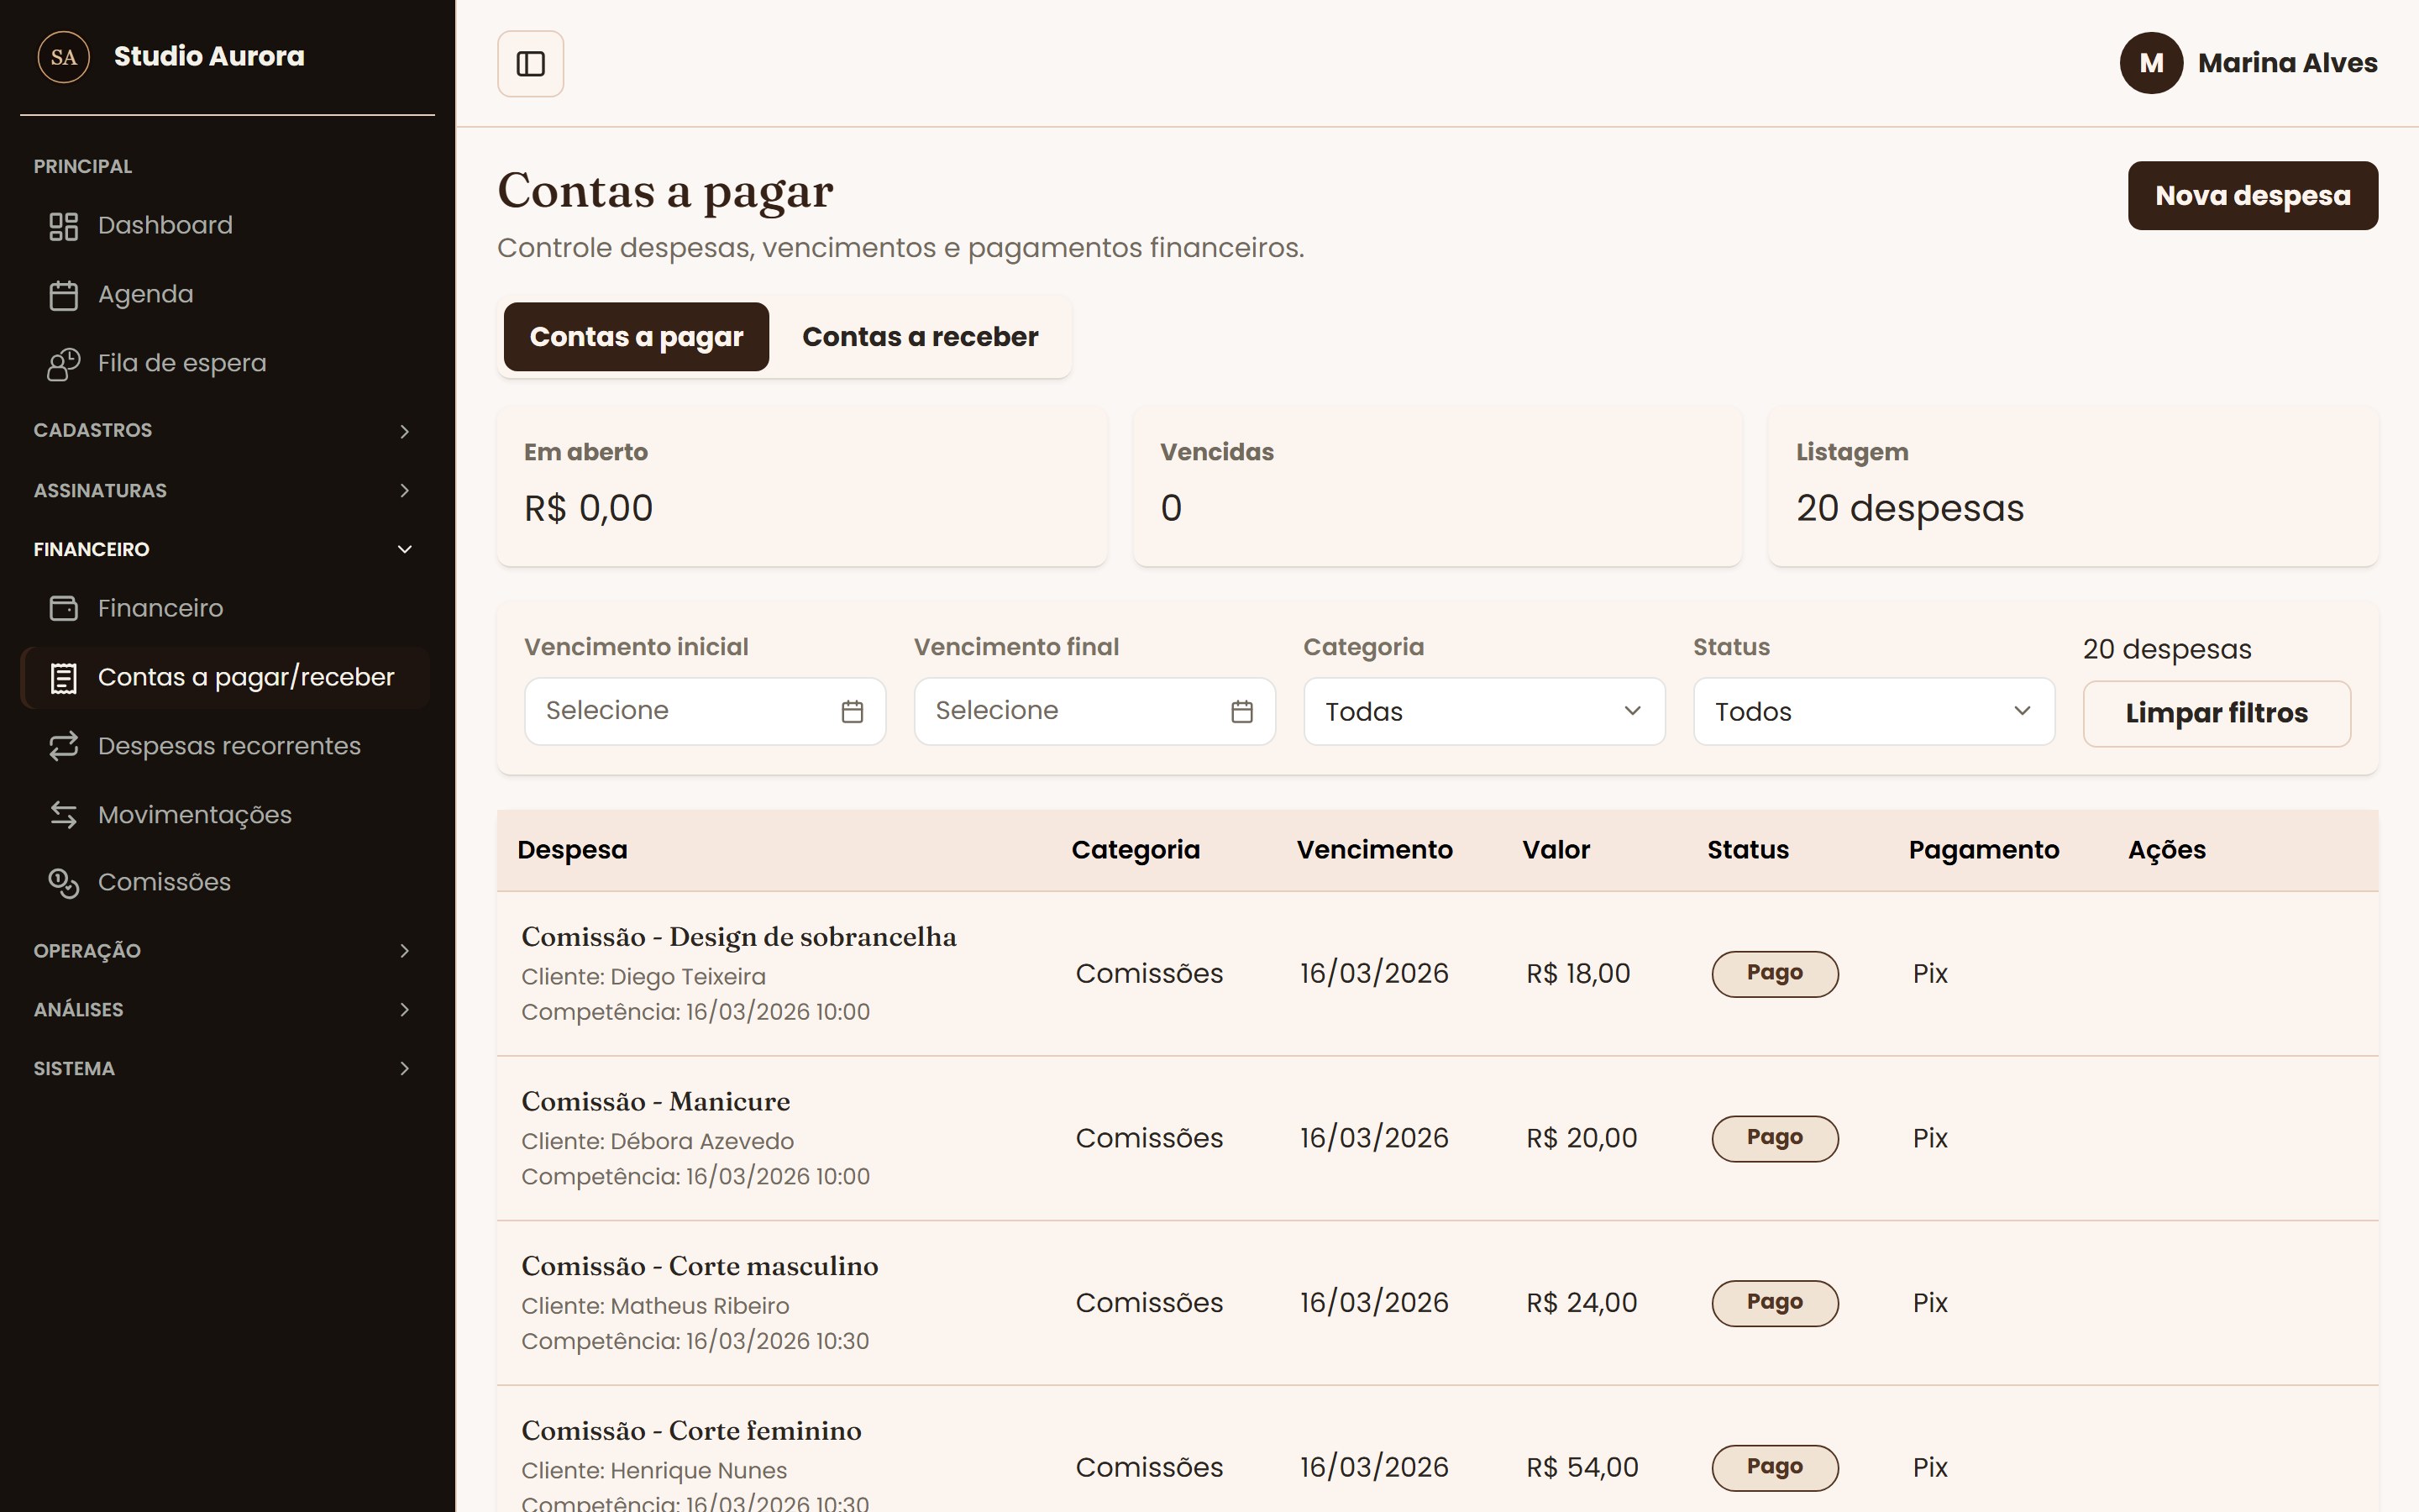Click the value R$ 18,00
Viewport: 2419px width, 1512px height.
coord(1577,974)
